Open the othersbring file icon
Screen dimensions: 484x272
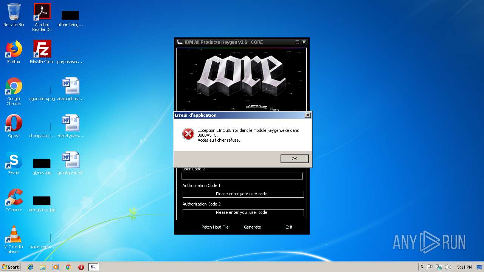(x=70, y=18)
